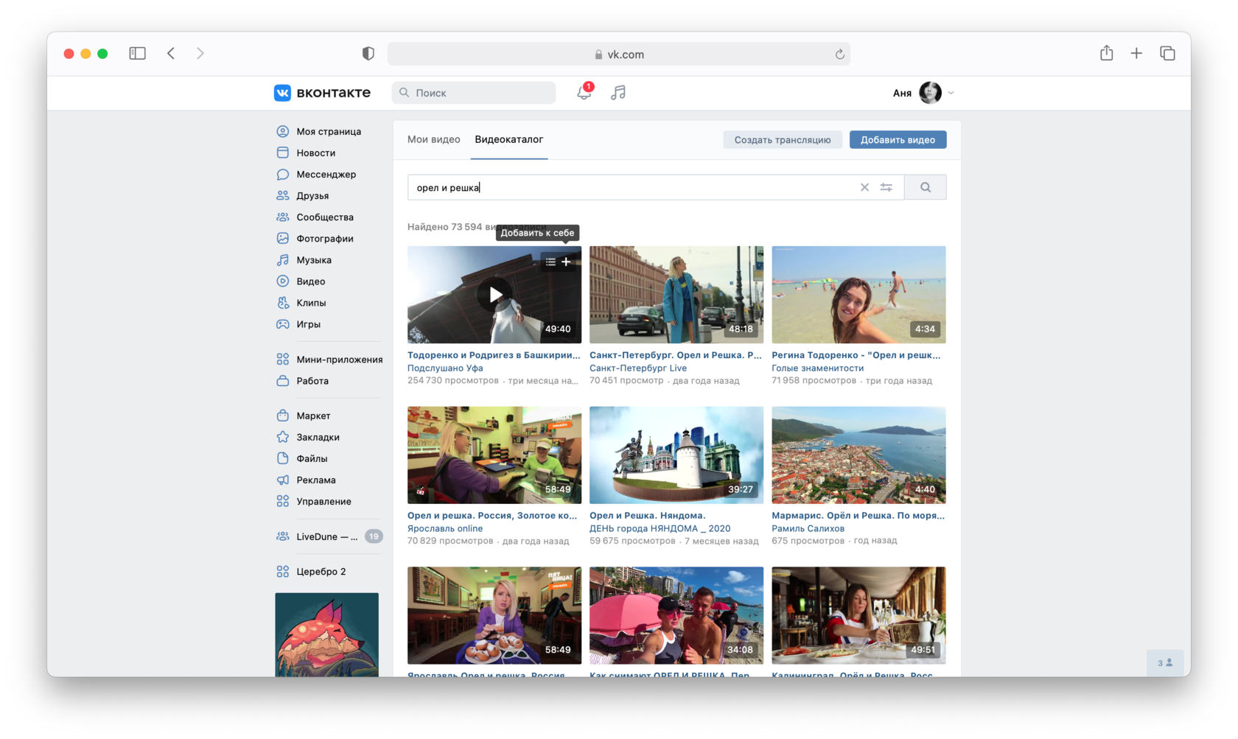
Task: Open the music player icon in header
Action: coord(618,93)
